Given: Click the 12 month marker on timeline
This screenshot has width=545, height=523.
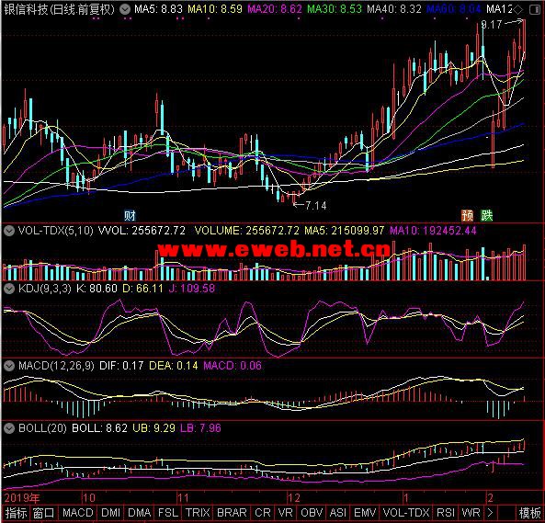Looking at the screenshot, I should pos(294,498).
